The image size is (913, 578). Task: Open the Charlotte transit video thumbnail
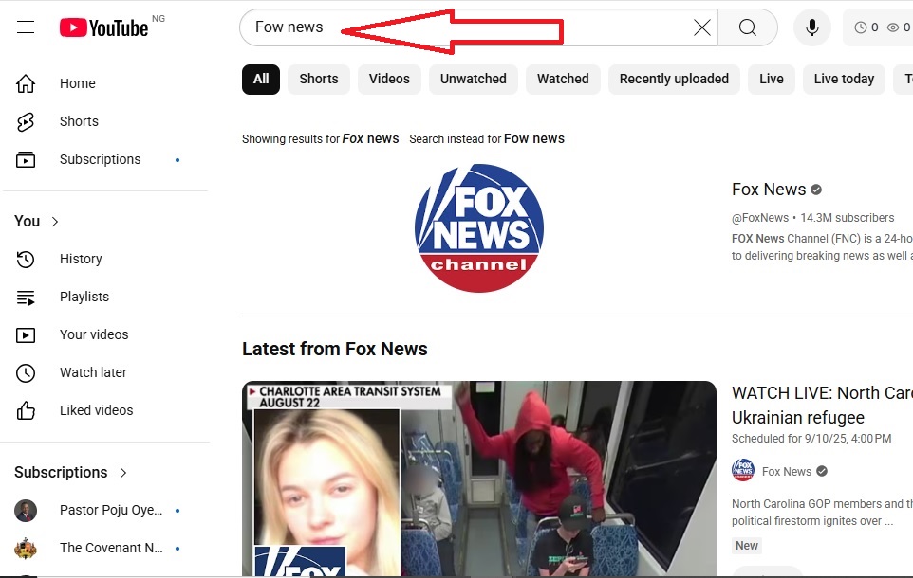479,479
